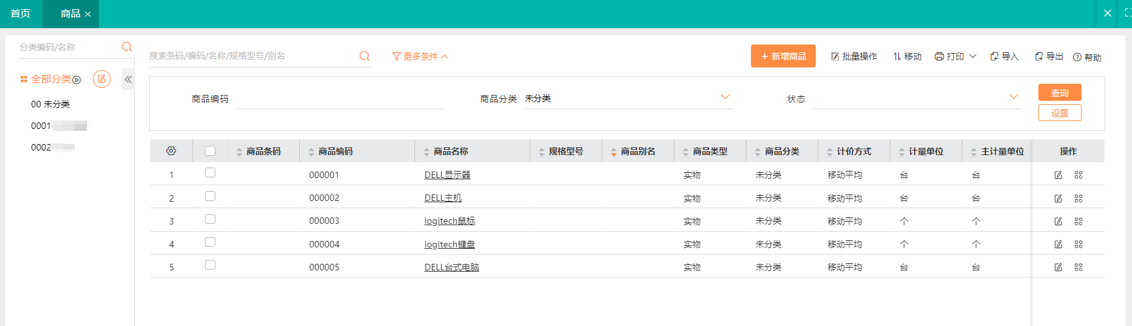This screenshot has height=326, width=1132.
Task: Click the product search magnifier icon
Action: click(x=365, y=56)
